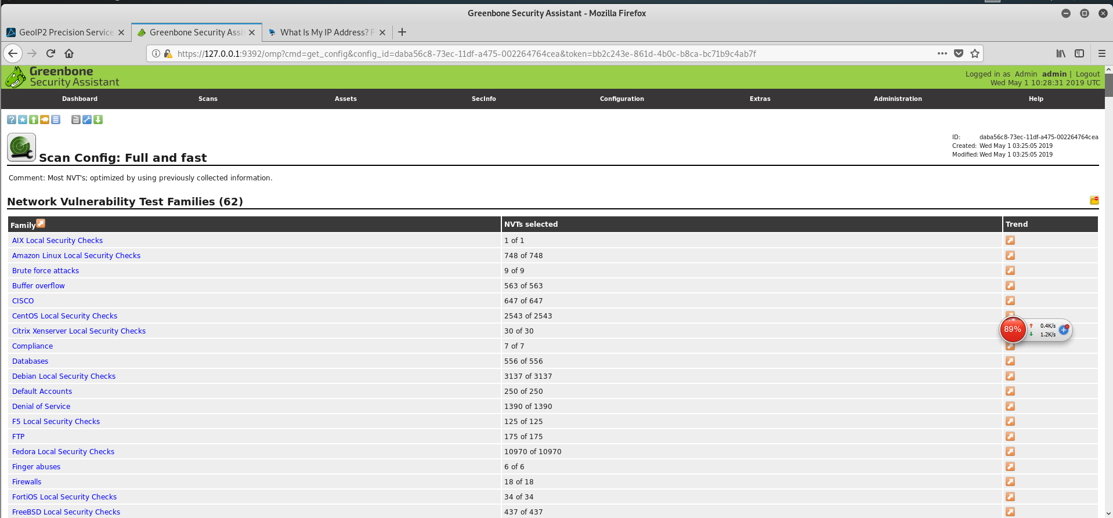Click the Firefox Home button
The image size is (1113, 518).
pyautogui.click(x=69, y=53)
